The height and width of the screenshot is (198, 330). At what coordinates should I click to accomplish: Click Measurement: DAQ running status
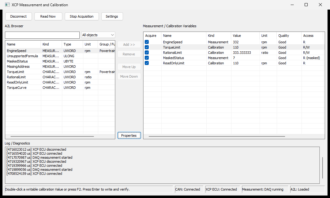pos(265,189)
